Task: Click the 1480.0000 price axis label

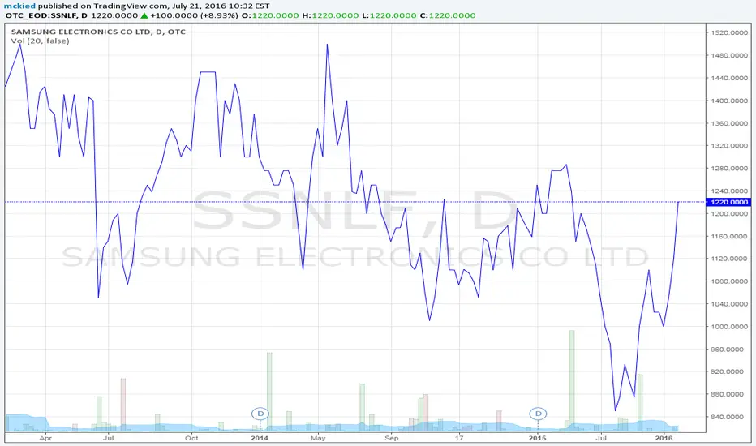Action: pyautogui.click(x=729, y=55)
